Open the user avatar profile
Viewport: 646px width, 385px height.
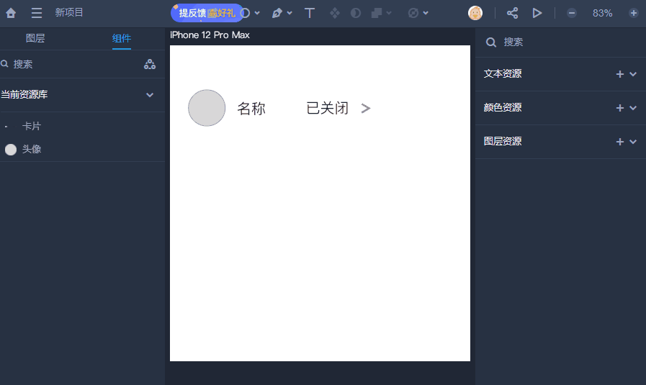[x=475, y=13]
